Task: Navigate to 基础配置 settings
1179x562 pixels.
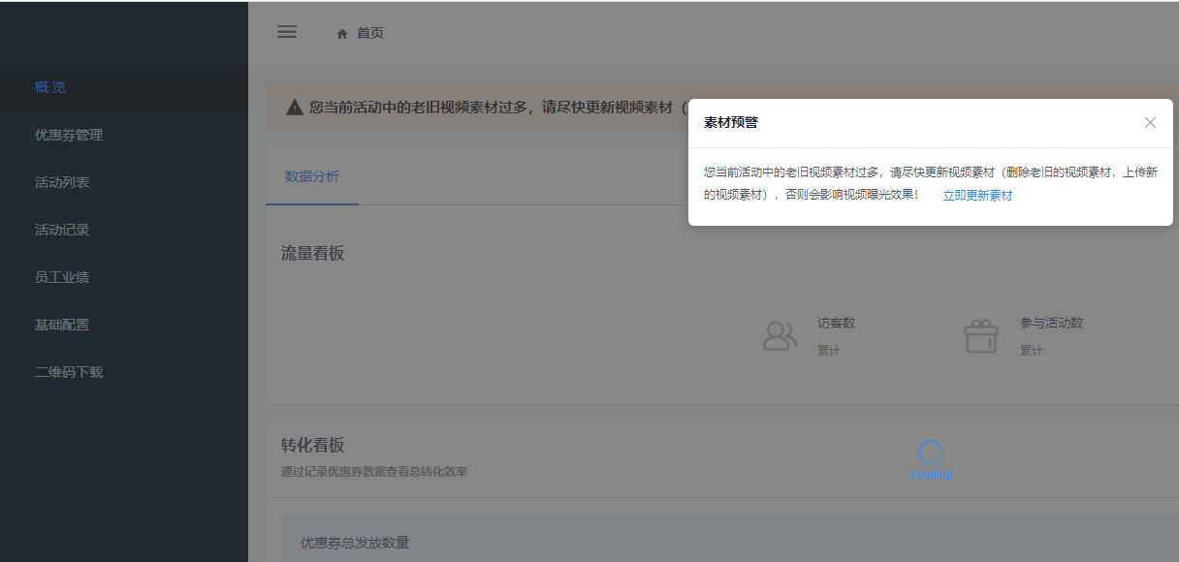Action: pos(62,325)
